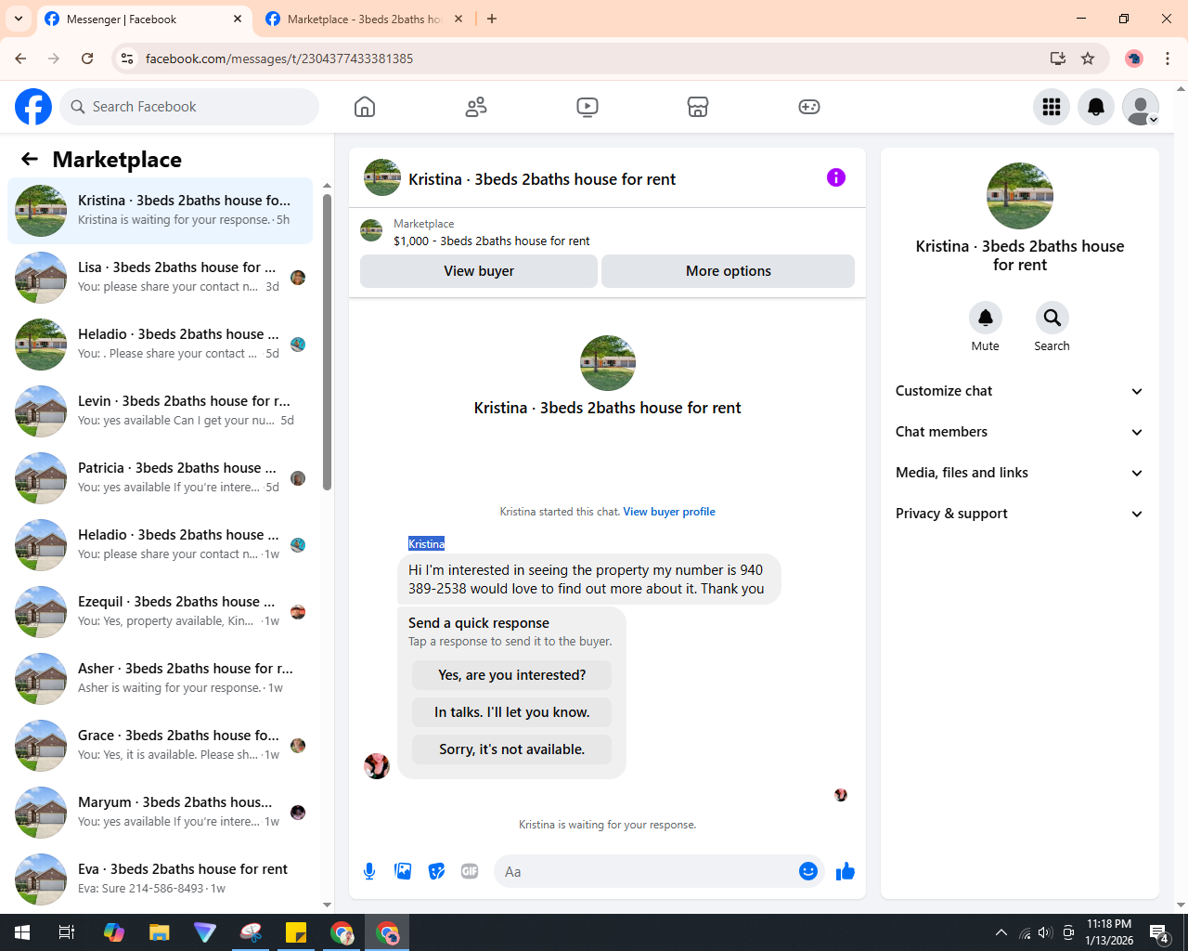View site information icon in address bar

127,59
